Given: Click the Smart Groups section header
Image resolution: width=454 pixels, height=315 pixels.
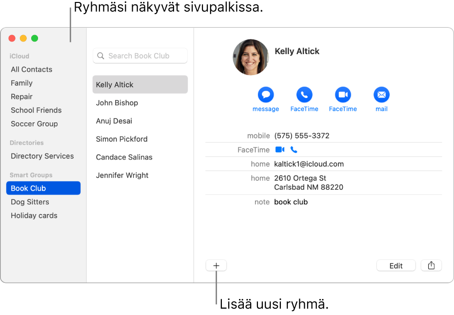Looking at the screenshot, I should tap(31, 175).
